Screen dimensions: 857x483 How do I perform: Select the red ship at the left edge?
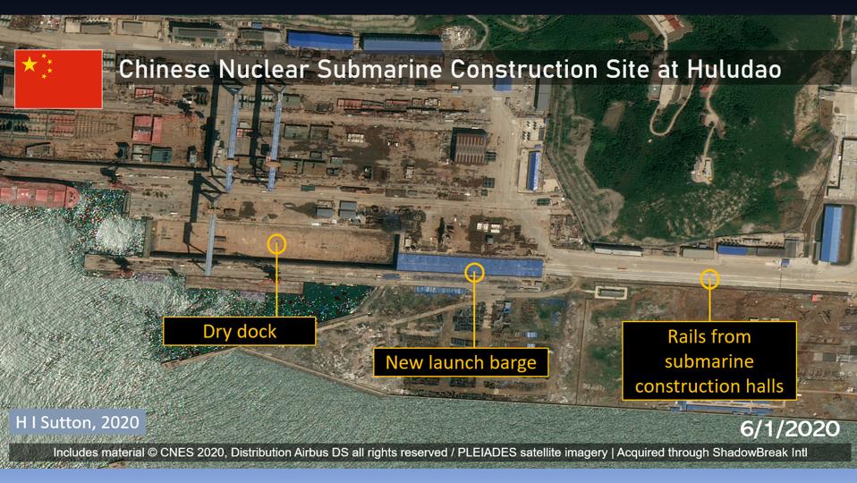(x=36, y=192)
